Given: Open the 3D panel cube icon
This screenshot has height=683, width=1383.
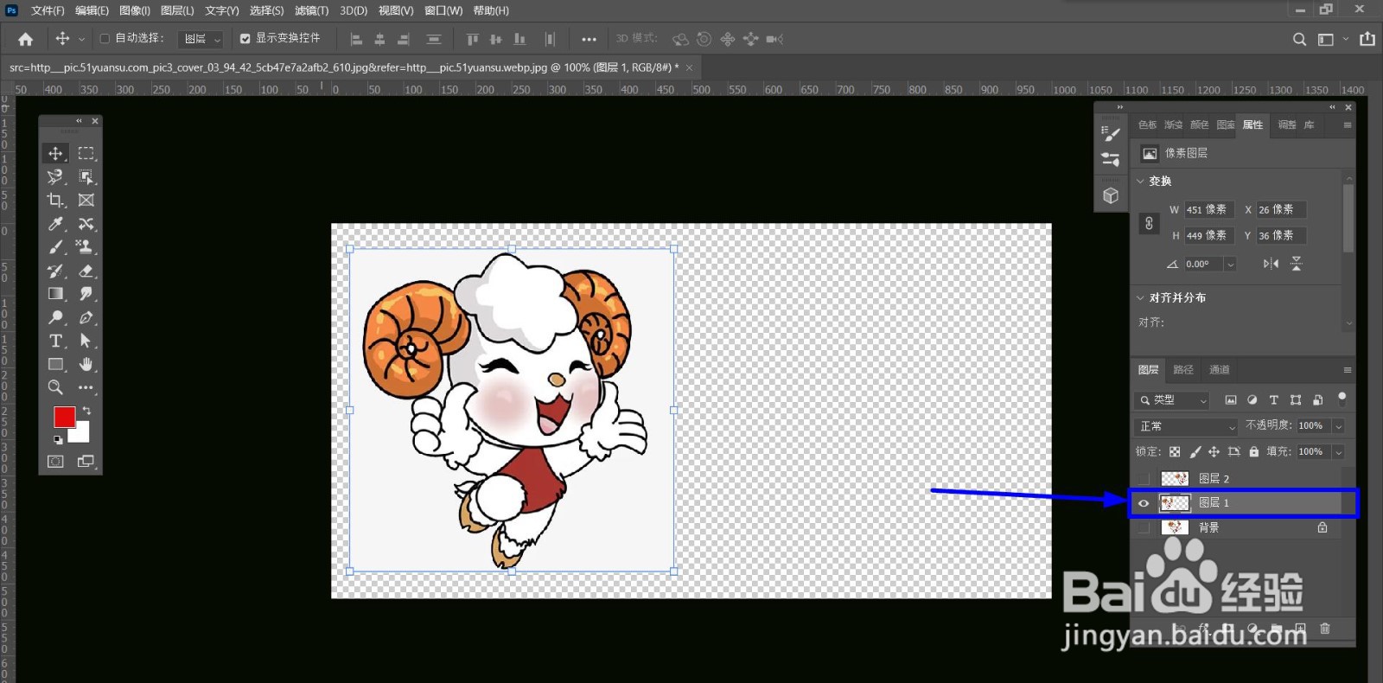Looking at the screenshot, I should tap(1111, 196).
